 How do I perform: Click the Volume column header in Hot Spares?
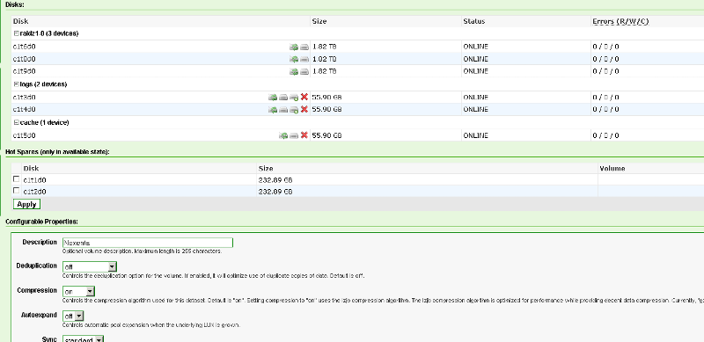pos(612,168)
